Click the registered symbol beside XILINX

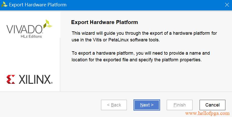(52, 83)
